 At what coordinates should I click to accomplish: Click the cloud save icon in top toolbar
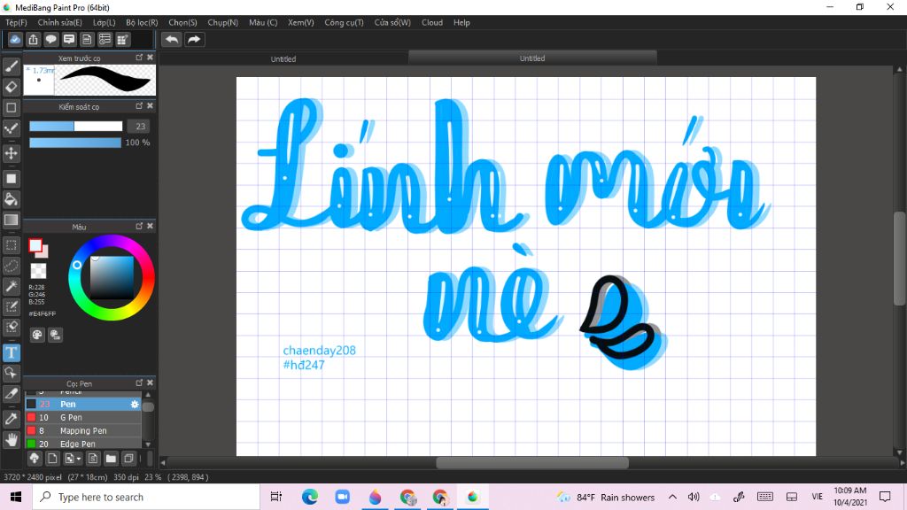(x=15, y=39)
